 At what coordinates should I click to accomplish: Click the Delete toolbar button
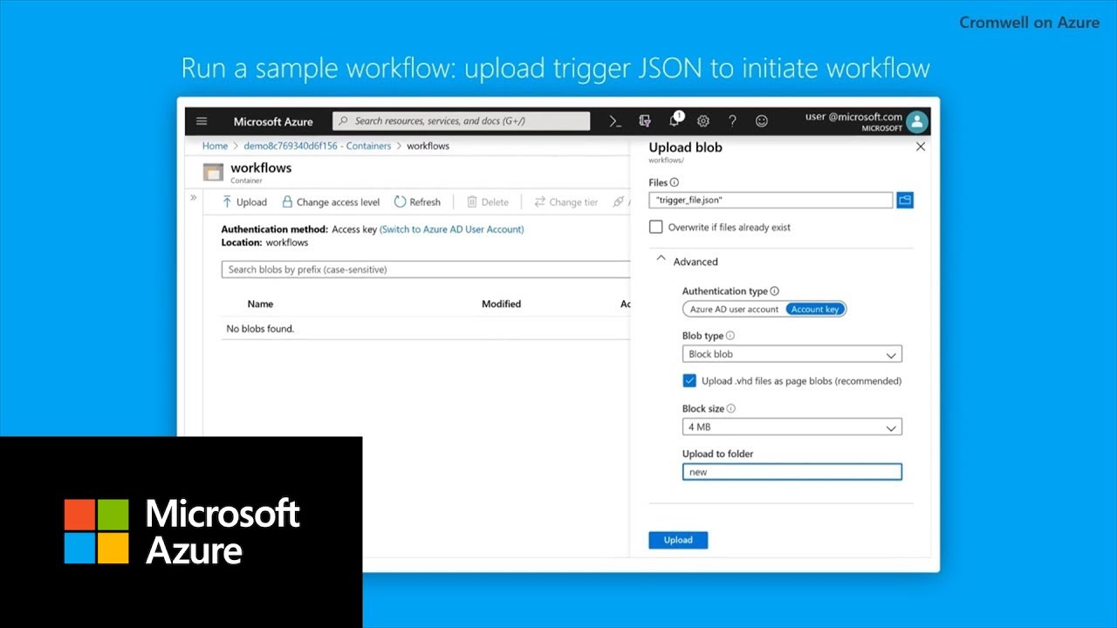[488, 202]
